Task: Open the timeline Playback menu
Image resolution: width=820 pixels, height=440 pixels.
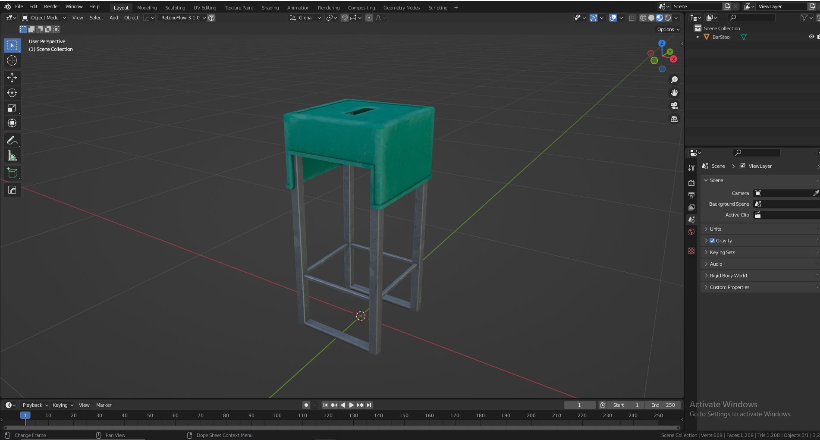Action: tap(35, 405)
